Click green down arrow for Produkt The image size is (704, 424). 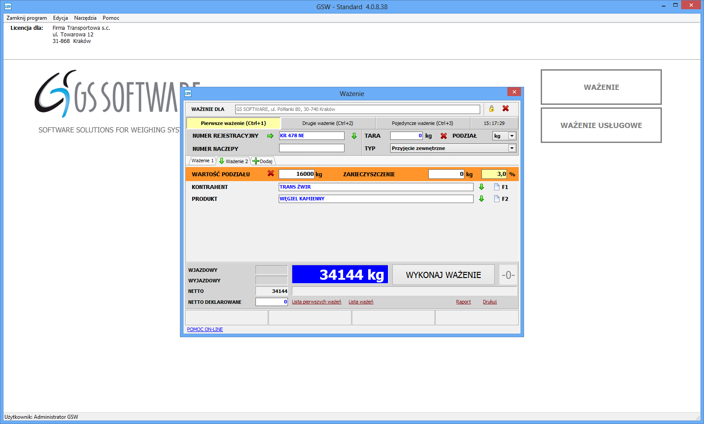[481, 199]
